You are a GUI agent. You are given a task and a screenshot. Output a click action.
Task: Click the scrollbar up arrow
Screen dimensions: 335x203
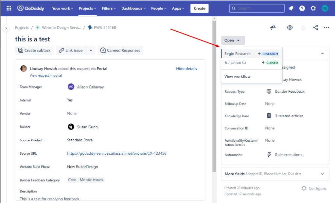click(214, 19)
